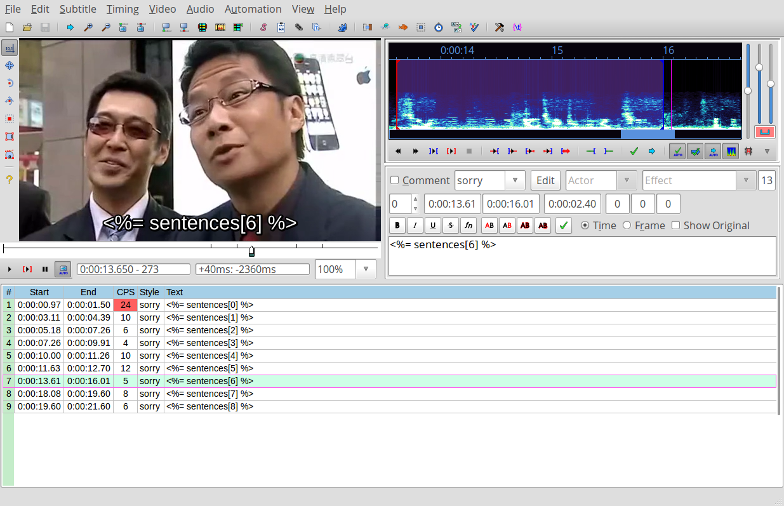The image size is (784, 506).
Task: Pause the video playback
Action: 45,269
